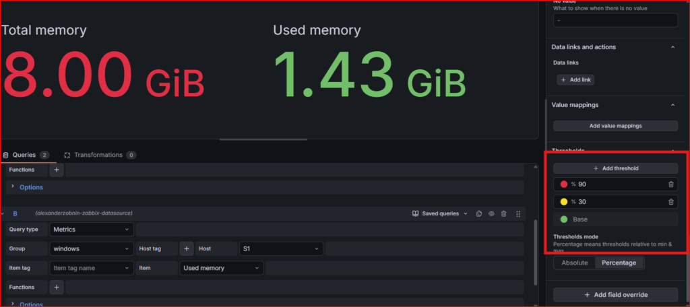
Task: Grab the drag handle of query B
Action: tap(518, 214)
